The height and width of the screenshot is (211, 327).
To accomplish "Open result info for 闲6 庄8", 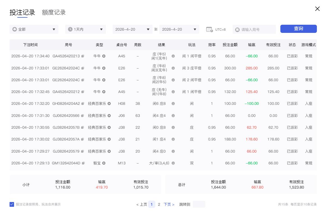I will point(173,104).
